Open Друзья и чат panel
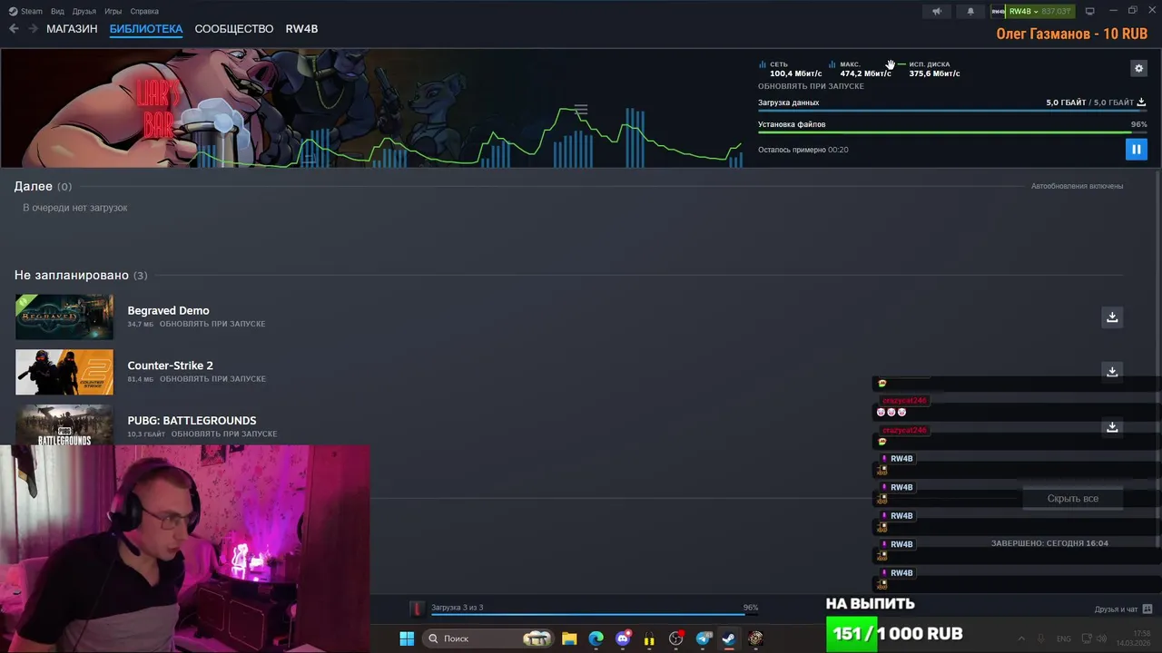 click(x=1116, y=609)
